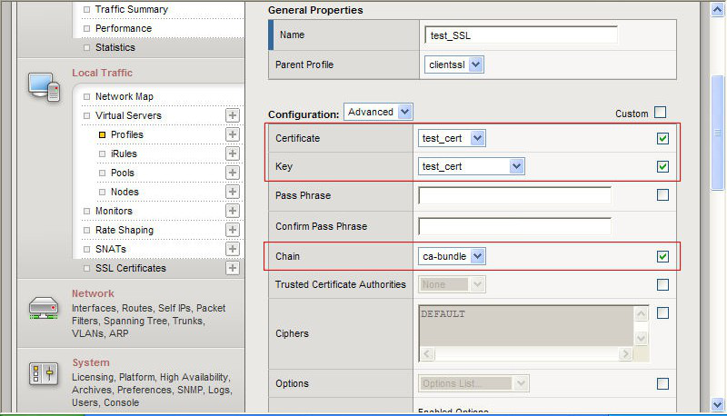
Task: Click the Ciphers horizontal scrollbar
Action: pyautogui.click(x=526, y=354)
